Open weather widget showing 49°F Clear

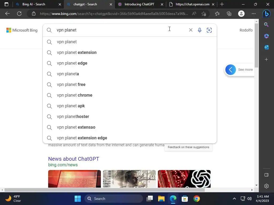click(x=13, y=199)
